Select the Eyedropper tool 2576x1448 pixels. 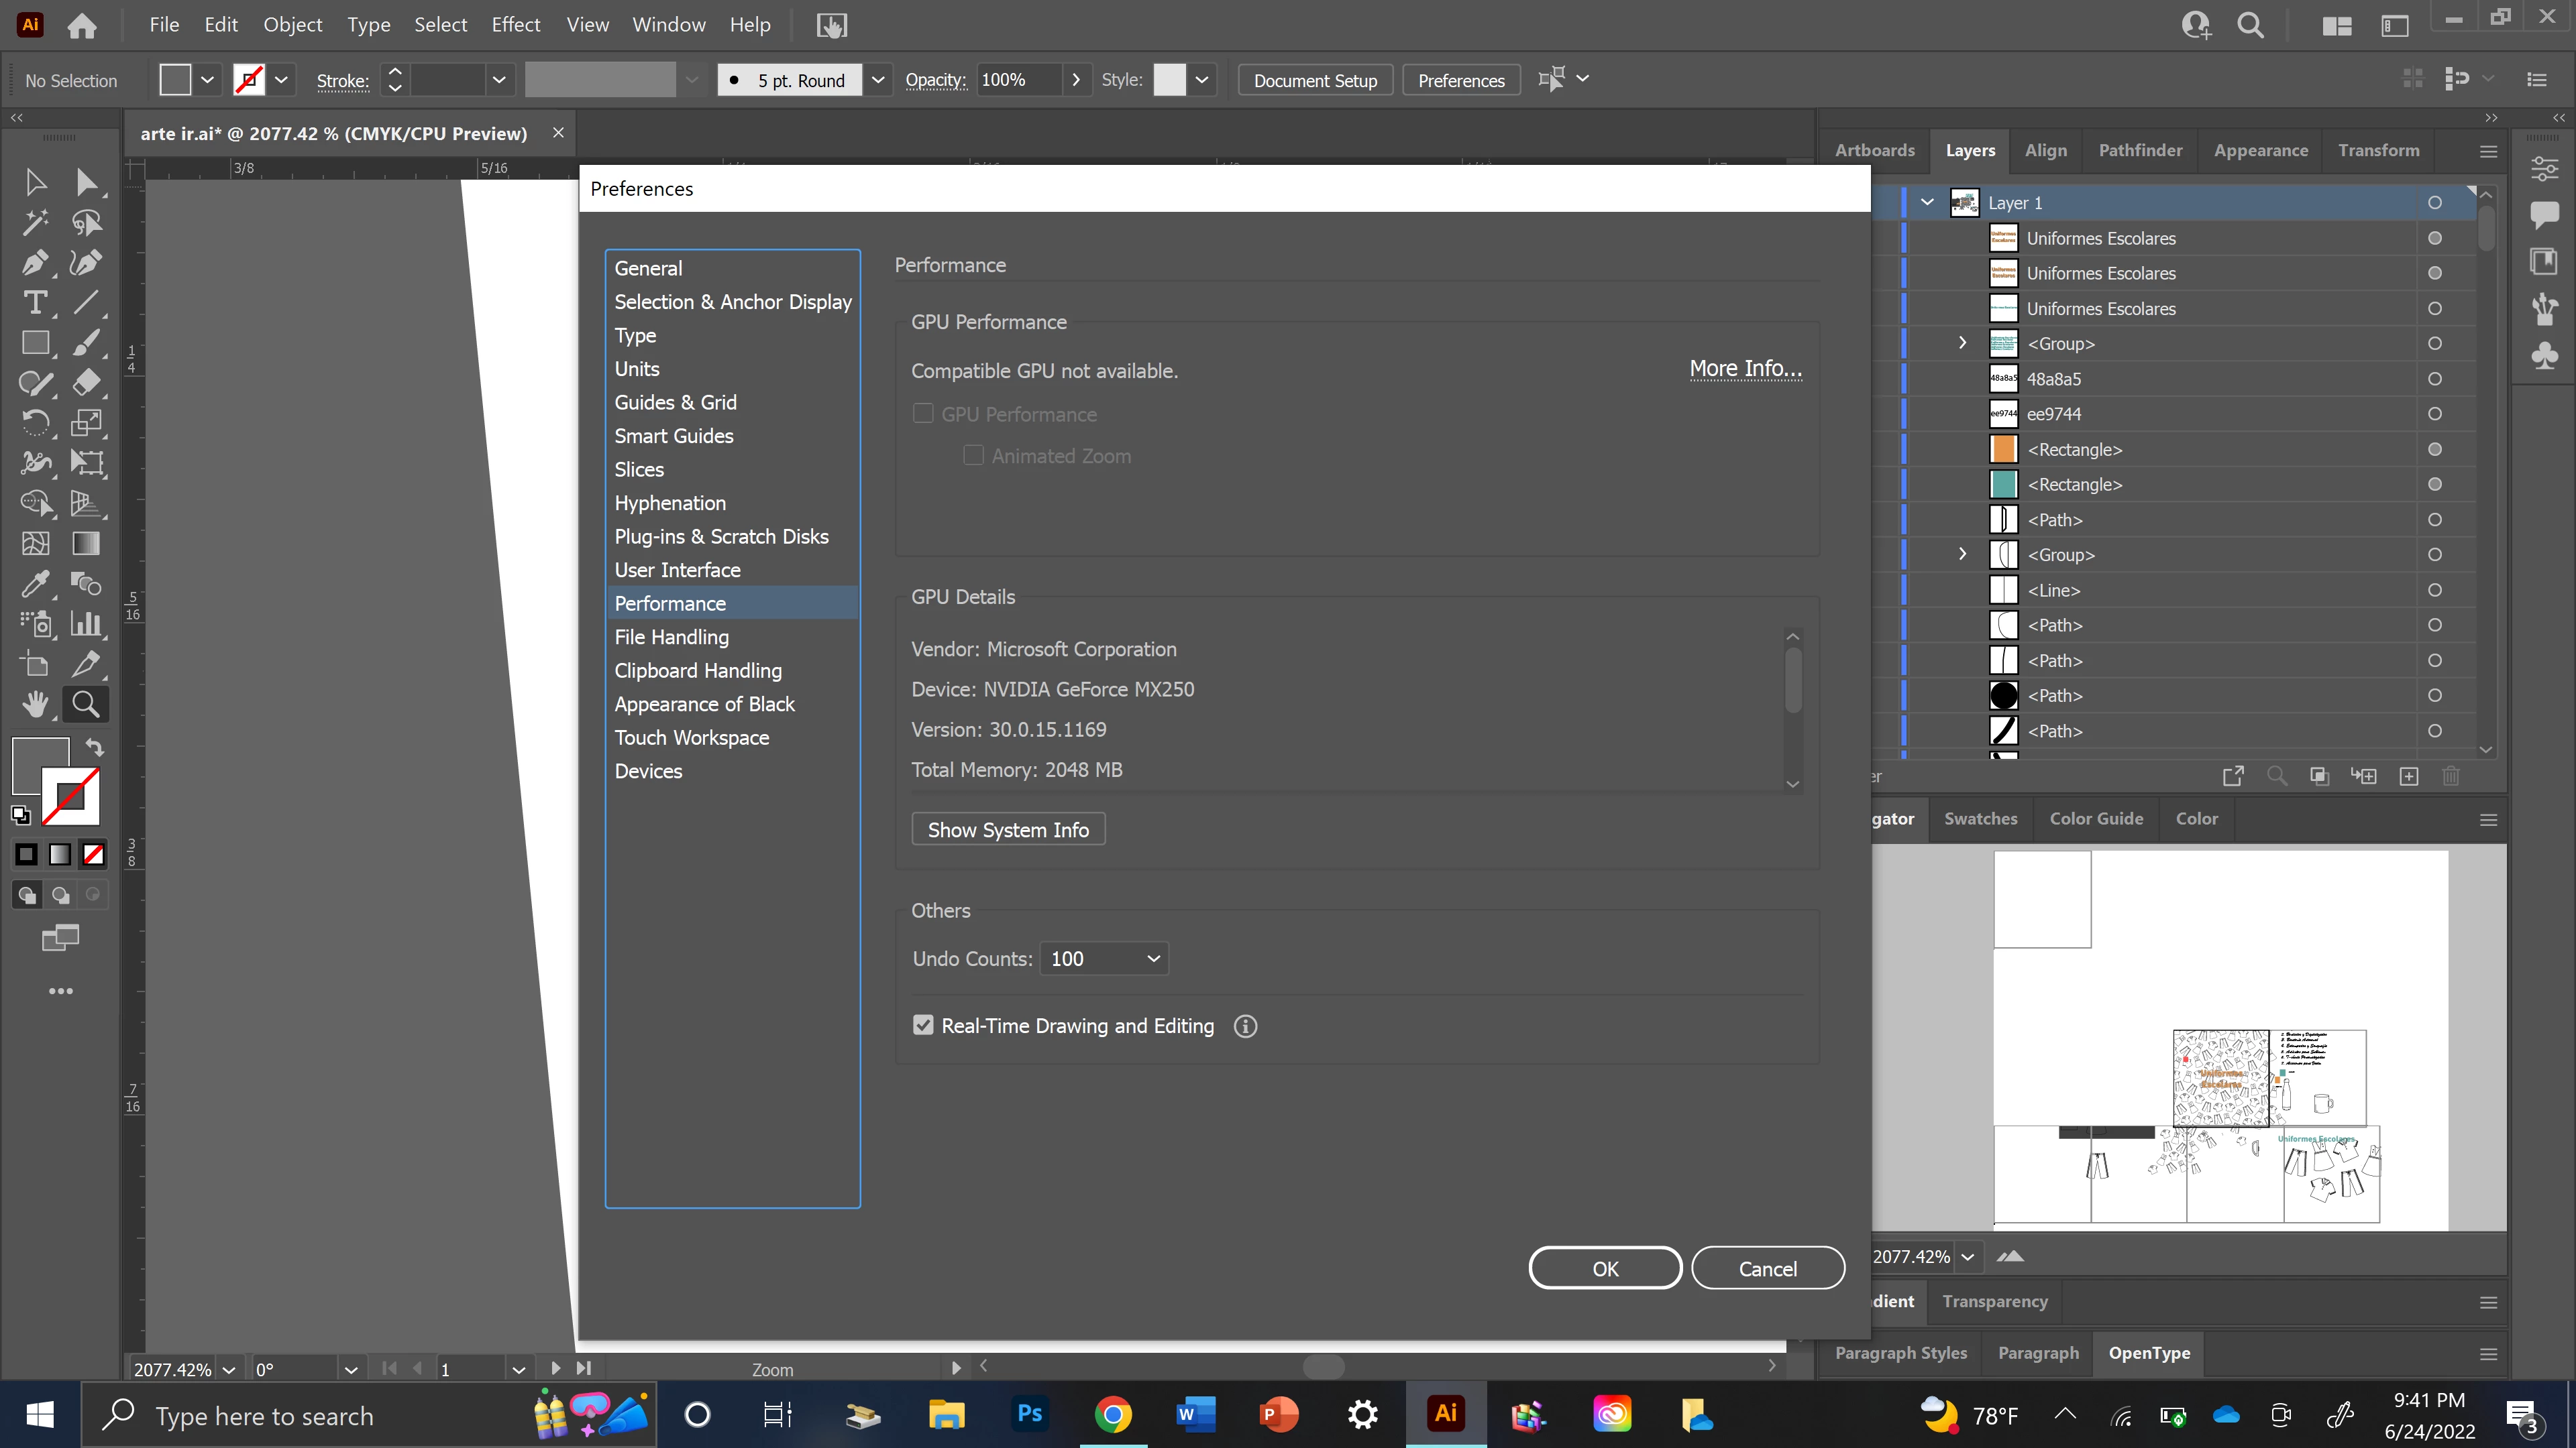tap(34, 584)
